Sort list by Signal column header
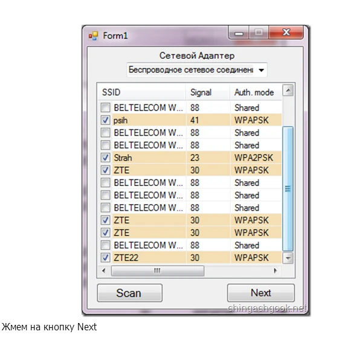 207,92
